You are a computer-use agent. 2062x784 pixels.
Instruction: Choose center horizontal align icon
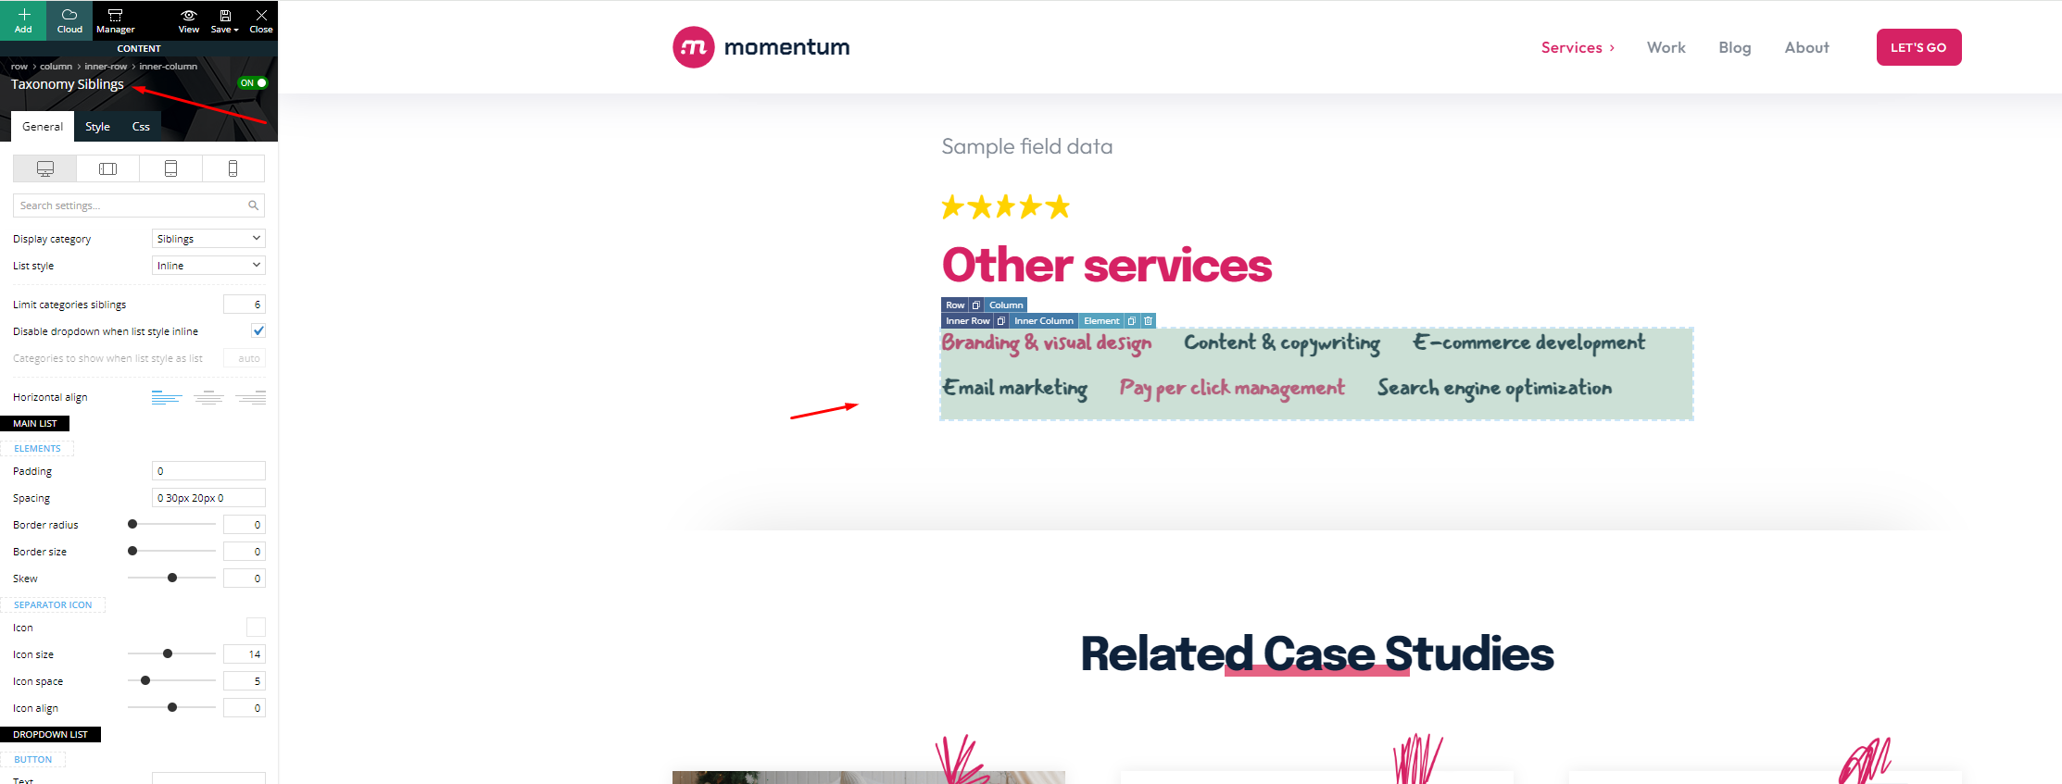[208, 397]
